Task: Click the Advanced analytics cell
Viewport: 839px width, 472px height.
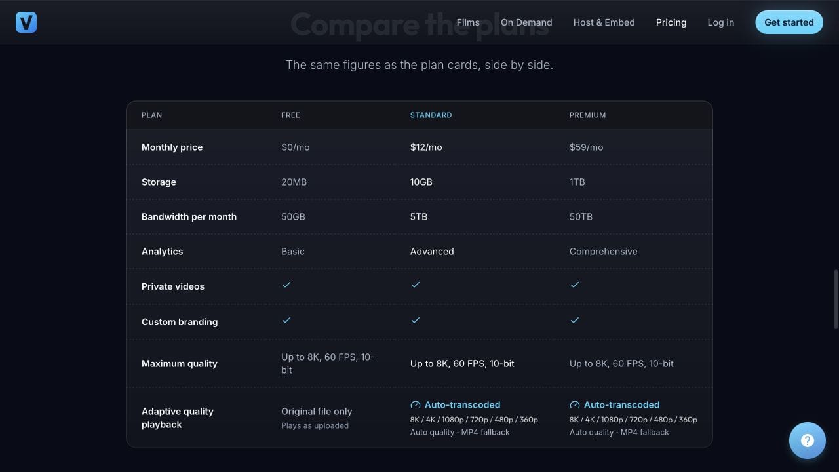Action: pos(432,252)
